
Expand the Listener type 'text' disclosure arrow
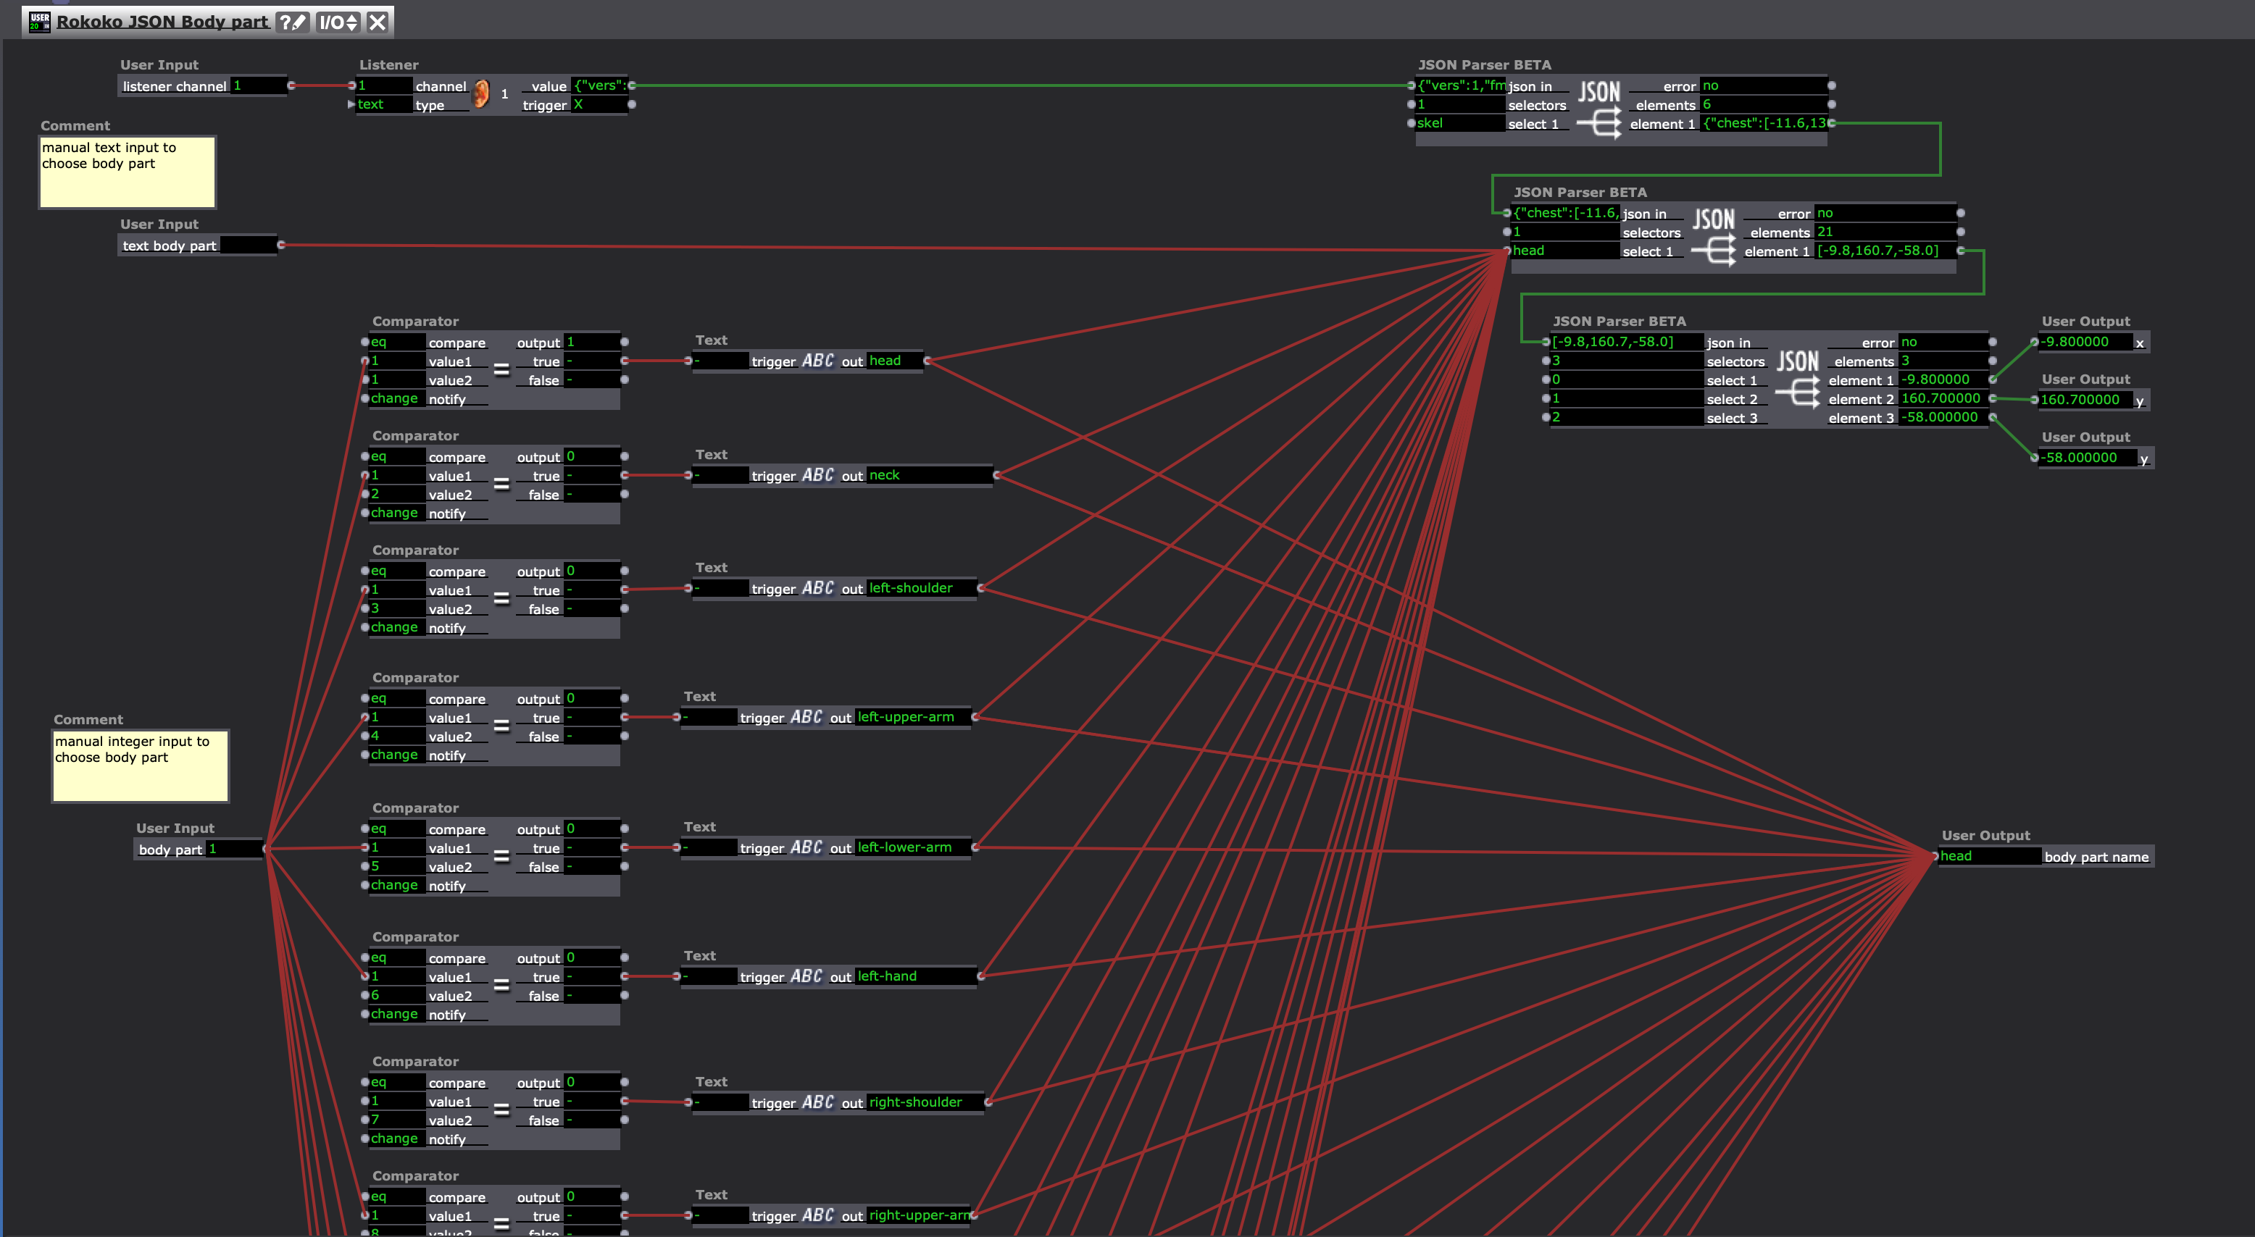pos(351,104)
